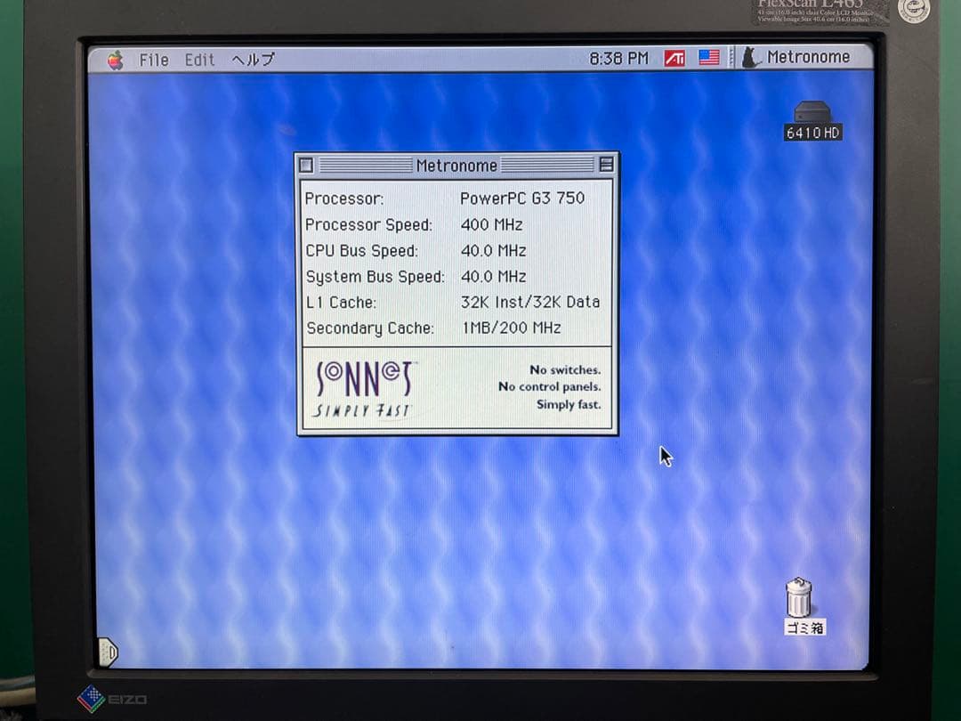The width and height of the screenshot is (961, 721).
Task: Click the 'Secondary Cache: 1MB/200 MHz' line
Action: (x=436, y=328)
